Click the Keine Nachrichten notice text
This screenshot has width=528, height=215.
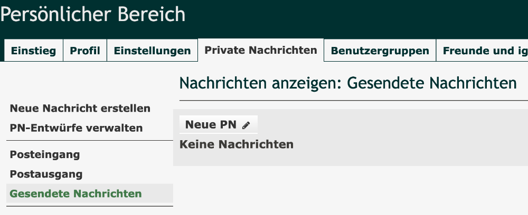[x=237, y=144]
